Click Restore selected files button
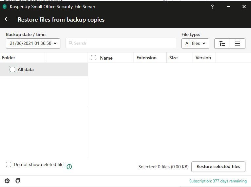Image resolution: width=251 pixels, height=187 pixels. tap(218, 167)
